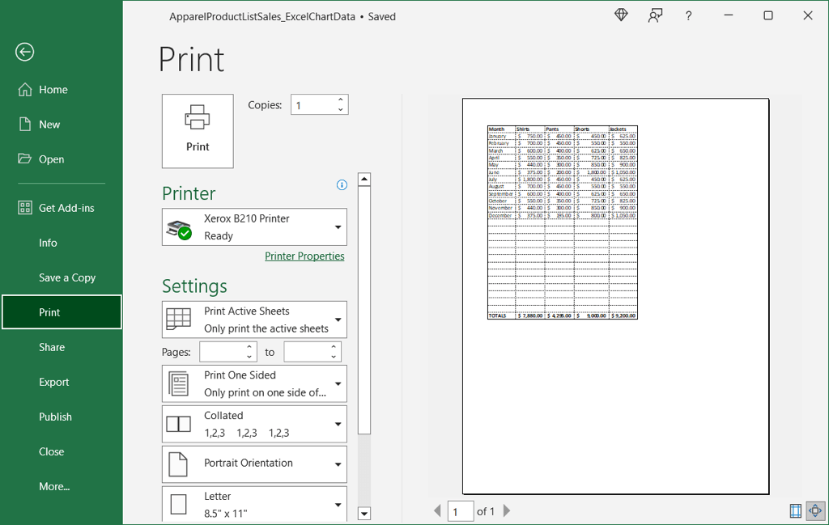
Task: Click the back arrow icon
Action: pos(24,53)
